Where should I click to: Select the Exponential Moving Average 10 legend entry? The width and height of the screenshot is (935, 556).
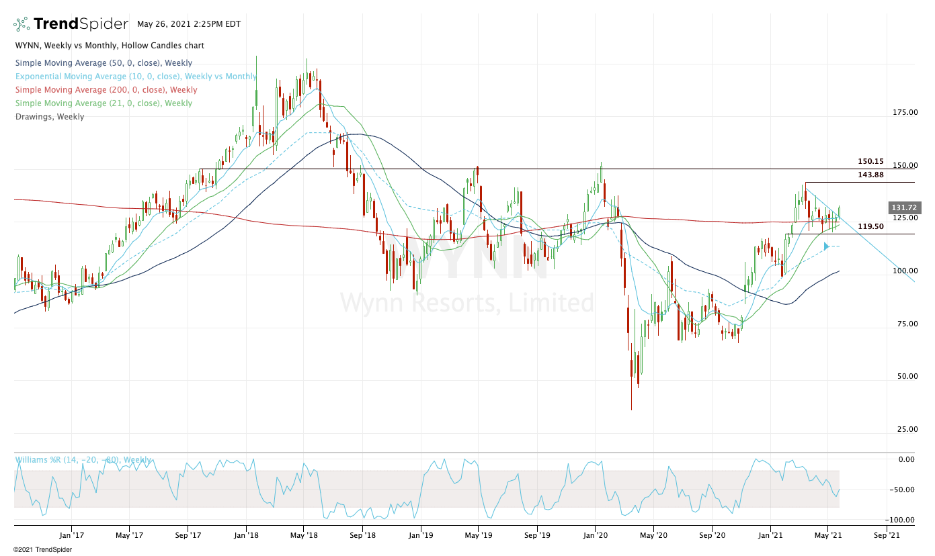135,77
